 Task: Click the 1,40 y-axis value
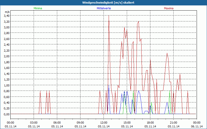pyautogui.click(x=7, y=74)
